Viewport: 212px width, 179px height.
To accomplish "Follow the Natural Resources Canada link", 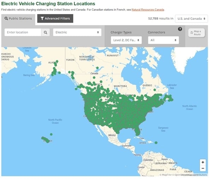I will coord(148,10).
